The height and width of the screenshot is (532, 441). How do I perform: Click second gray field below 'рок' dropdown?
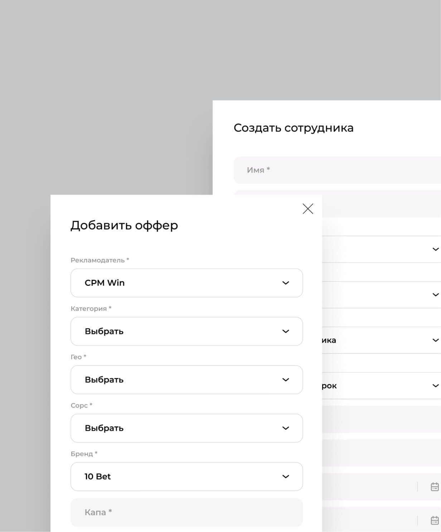tap(379, 453)
